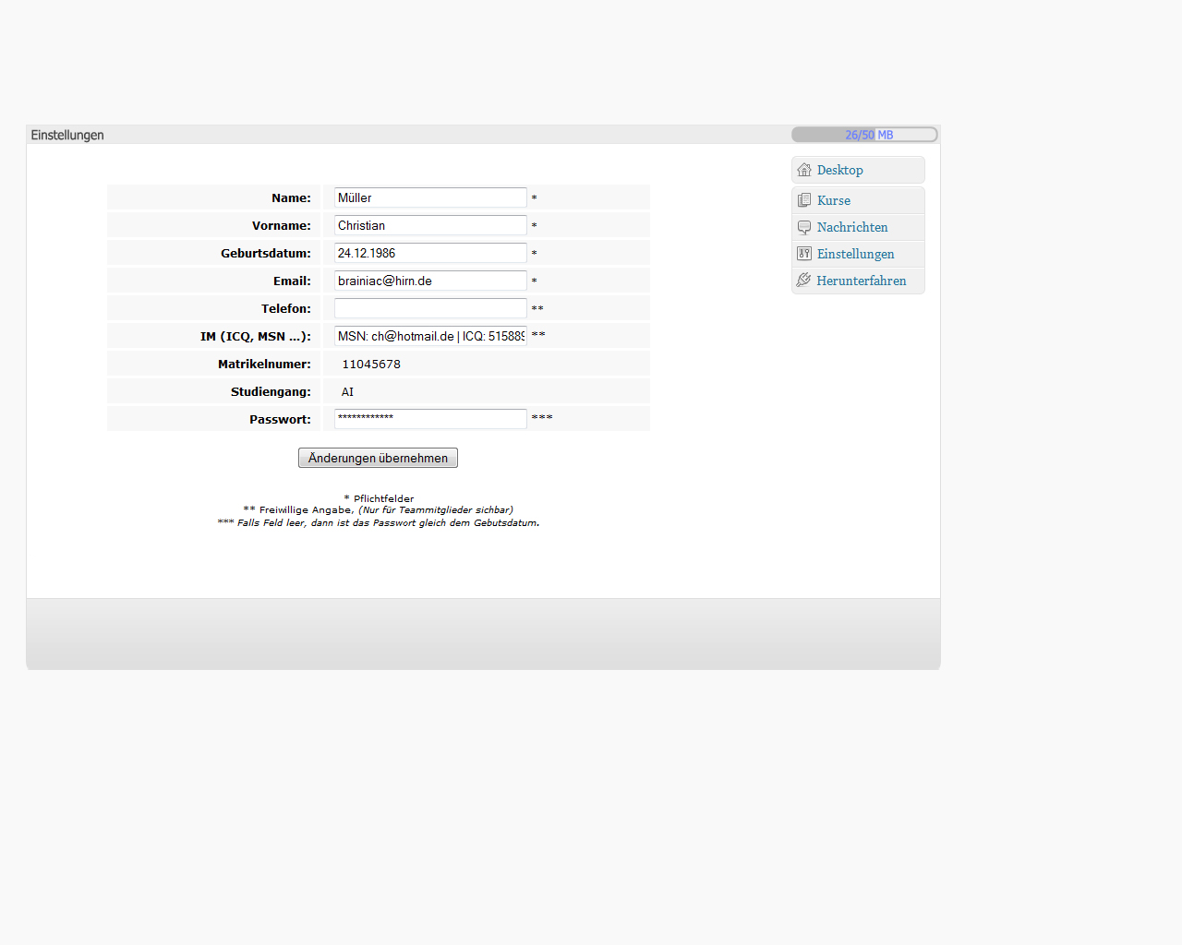Viewport: 1182px width, 945px height.
Task: Click the 26/50 MB storage progress bar
Action: tap(864, 135)
